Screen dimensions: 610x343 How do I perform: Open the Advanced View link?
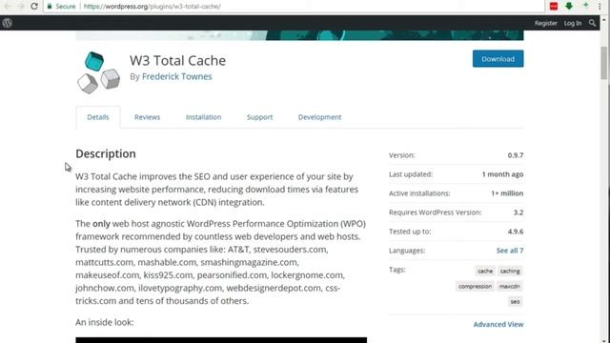click(x=498, y=324)
